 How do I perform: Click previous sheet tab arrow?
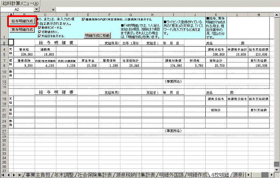click(9, 175)
